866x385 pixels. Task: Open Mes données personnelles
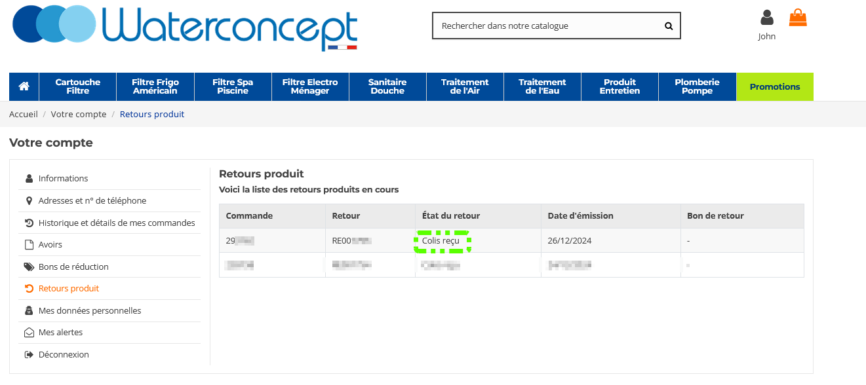pyautogui.click(x=89, y=311)
